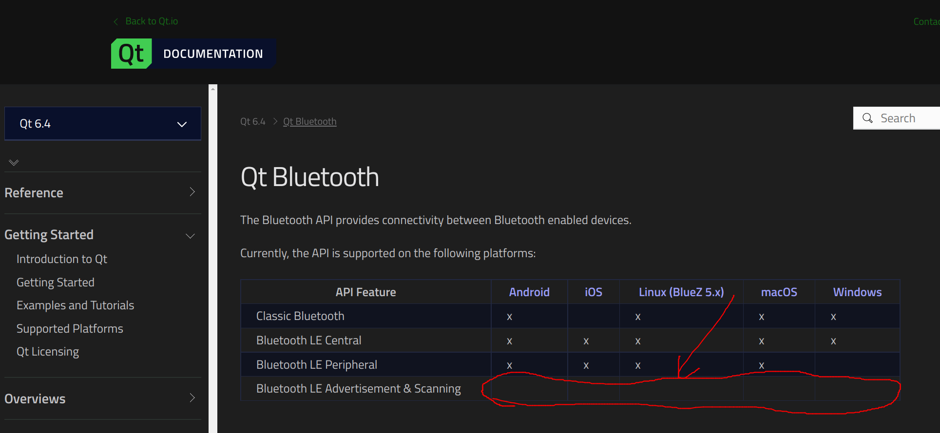Click Bluetooth LE Advertisement & Scanning row label
The image size is (940, 433).
(x=359, y=389)
